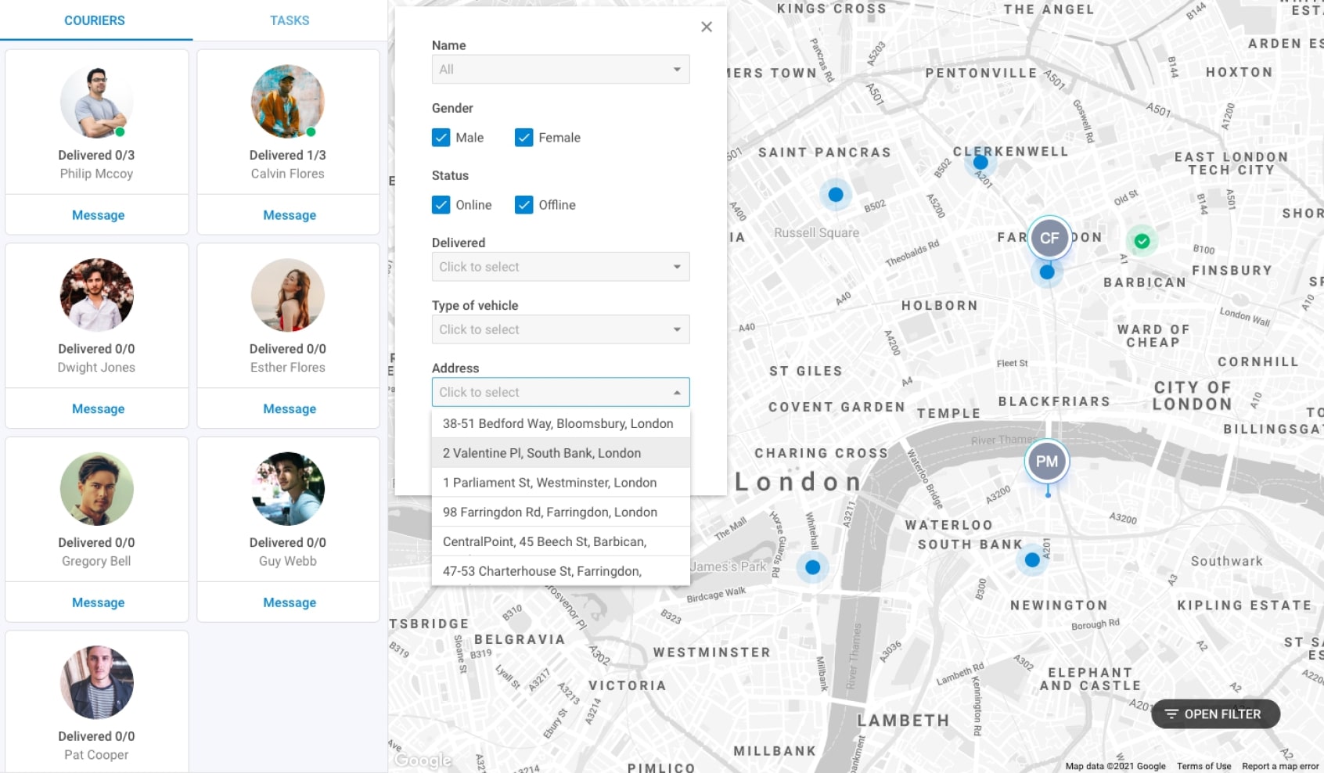
Task: Click blue task dot near Clerkenwell
Action: coord(980,163)
